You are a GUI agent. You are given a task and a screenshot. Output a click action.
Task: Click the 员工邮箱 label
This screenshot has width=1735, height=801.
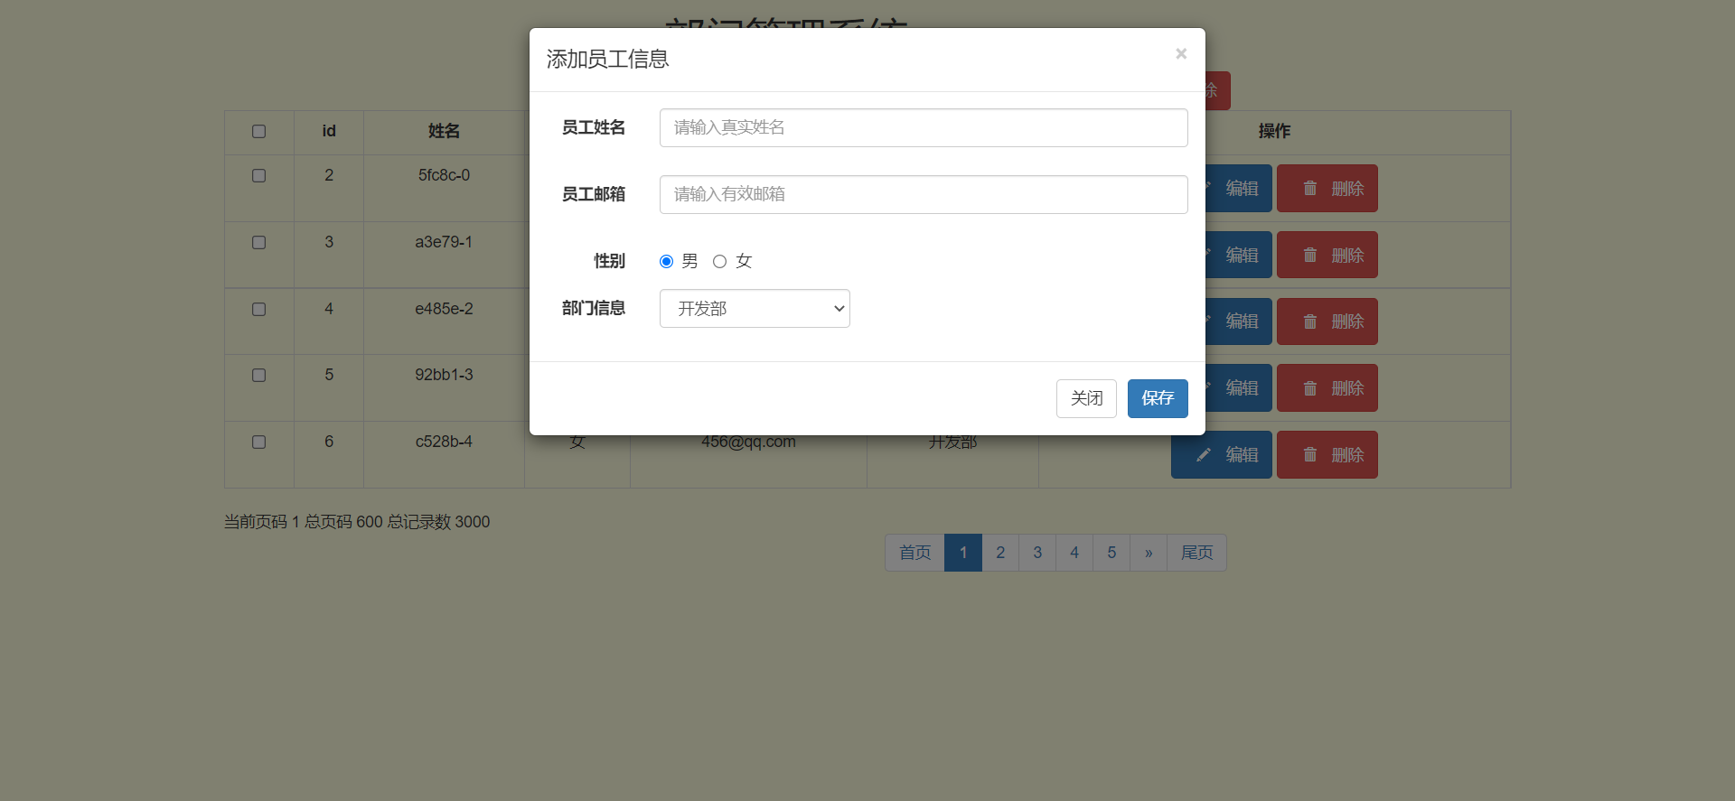point(594,194)
